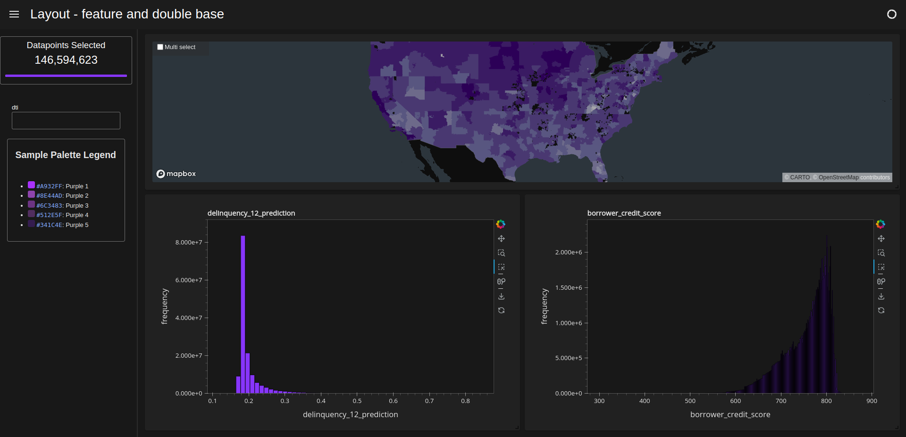The height and width of the screenshot is (437, 906).
Task: Click the #341C4E Purple 5 swatch
Action: [31, 224]
